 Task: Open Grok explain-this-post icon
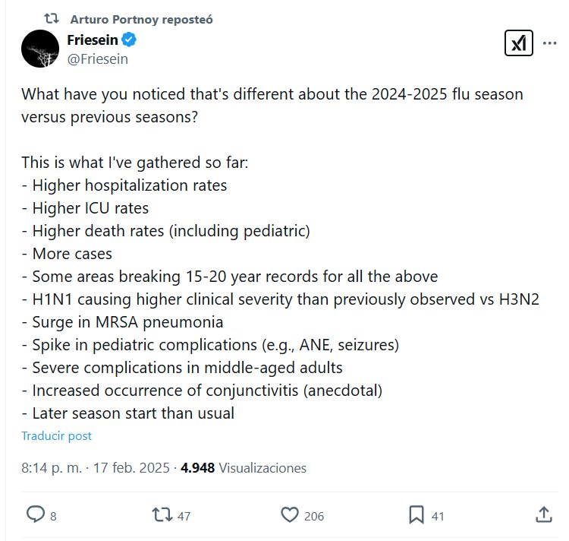coord(518,44)
